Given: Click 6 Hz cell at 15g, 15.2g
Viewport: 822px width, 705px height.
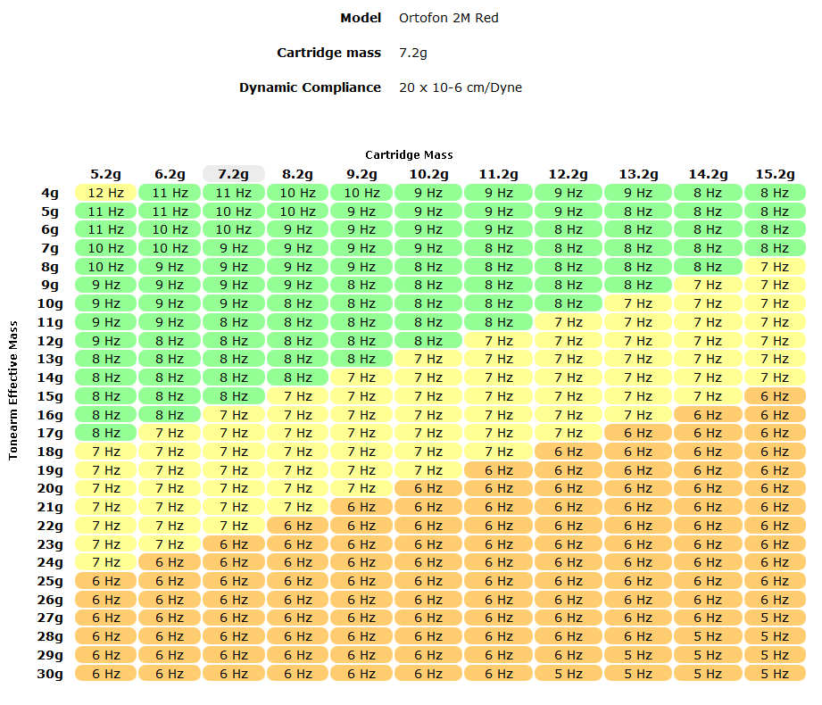Looking at the screenshot, I should coord(775,396).
